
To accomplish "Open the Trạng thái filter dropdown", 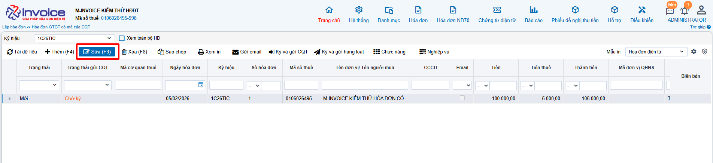I will [39, 85].
